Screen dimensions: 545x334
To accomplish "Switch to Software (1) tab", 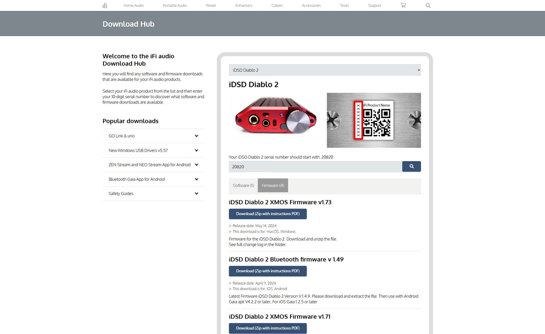I will [243, 185].
